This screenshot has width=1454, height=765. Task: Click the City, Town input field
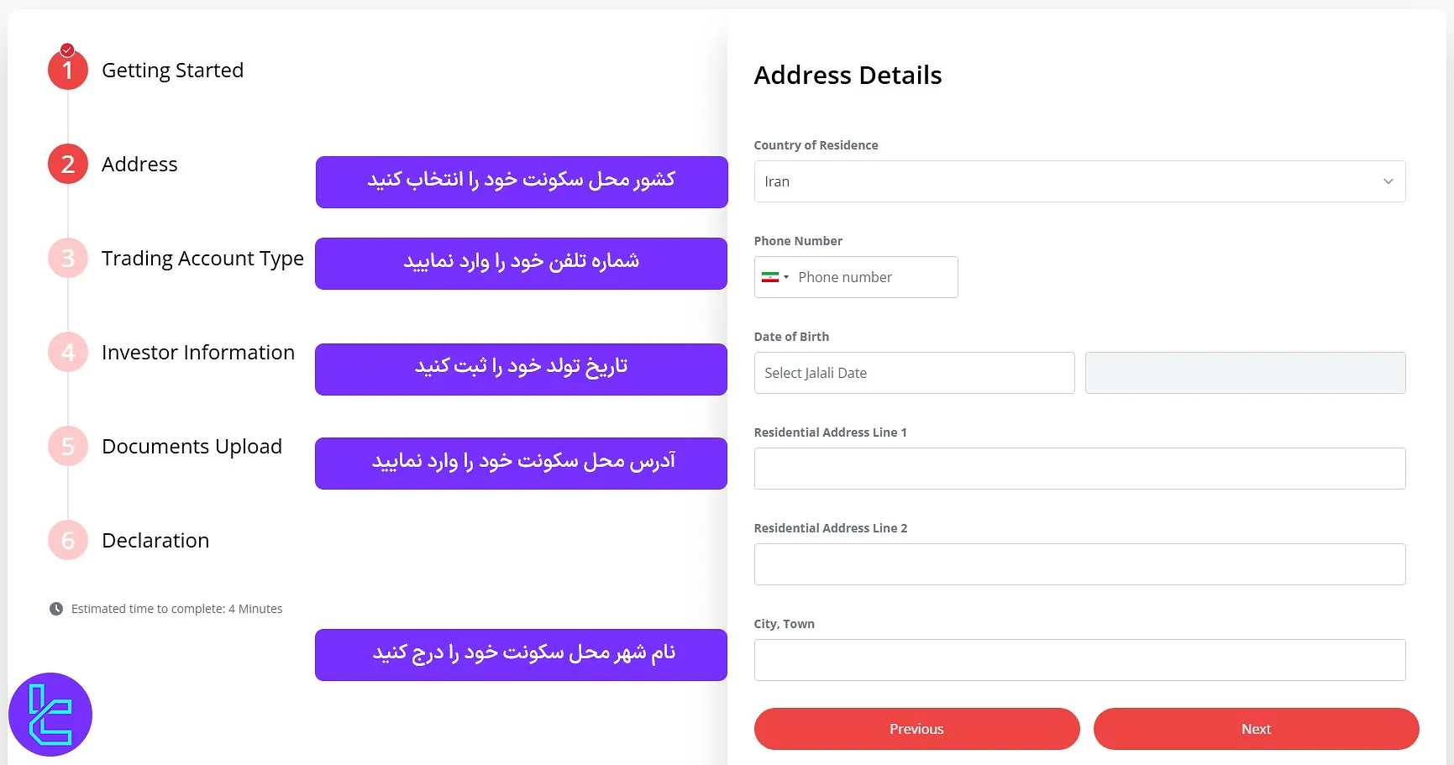pos(1079,659)
